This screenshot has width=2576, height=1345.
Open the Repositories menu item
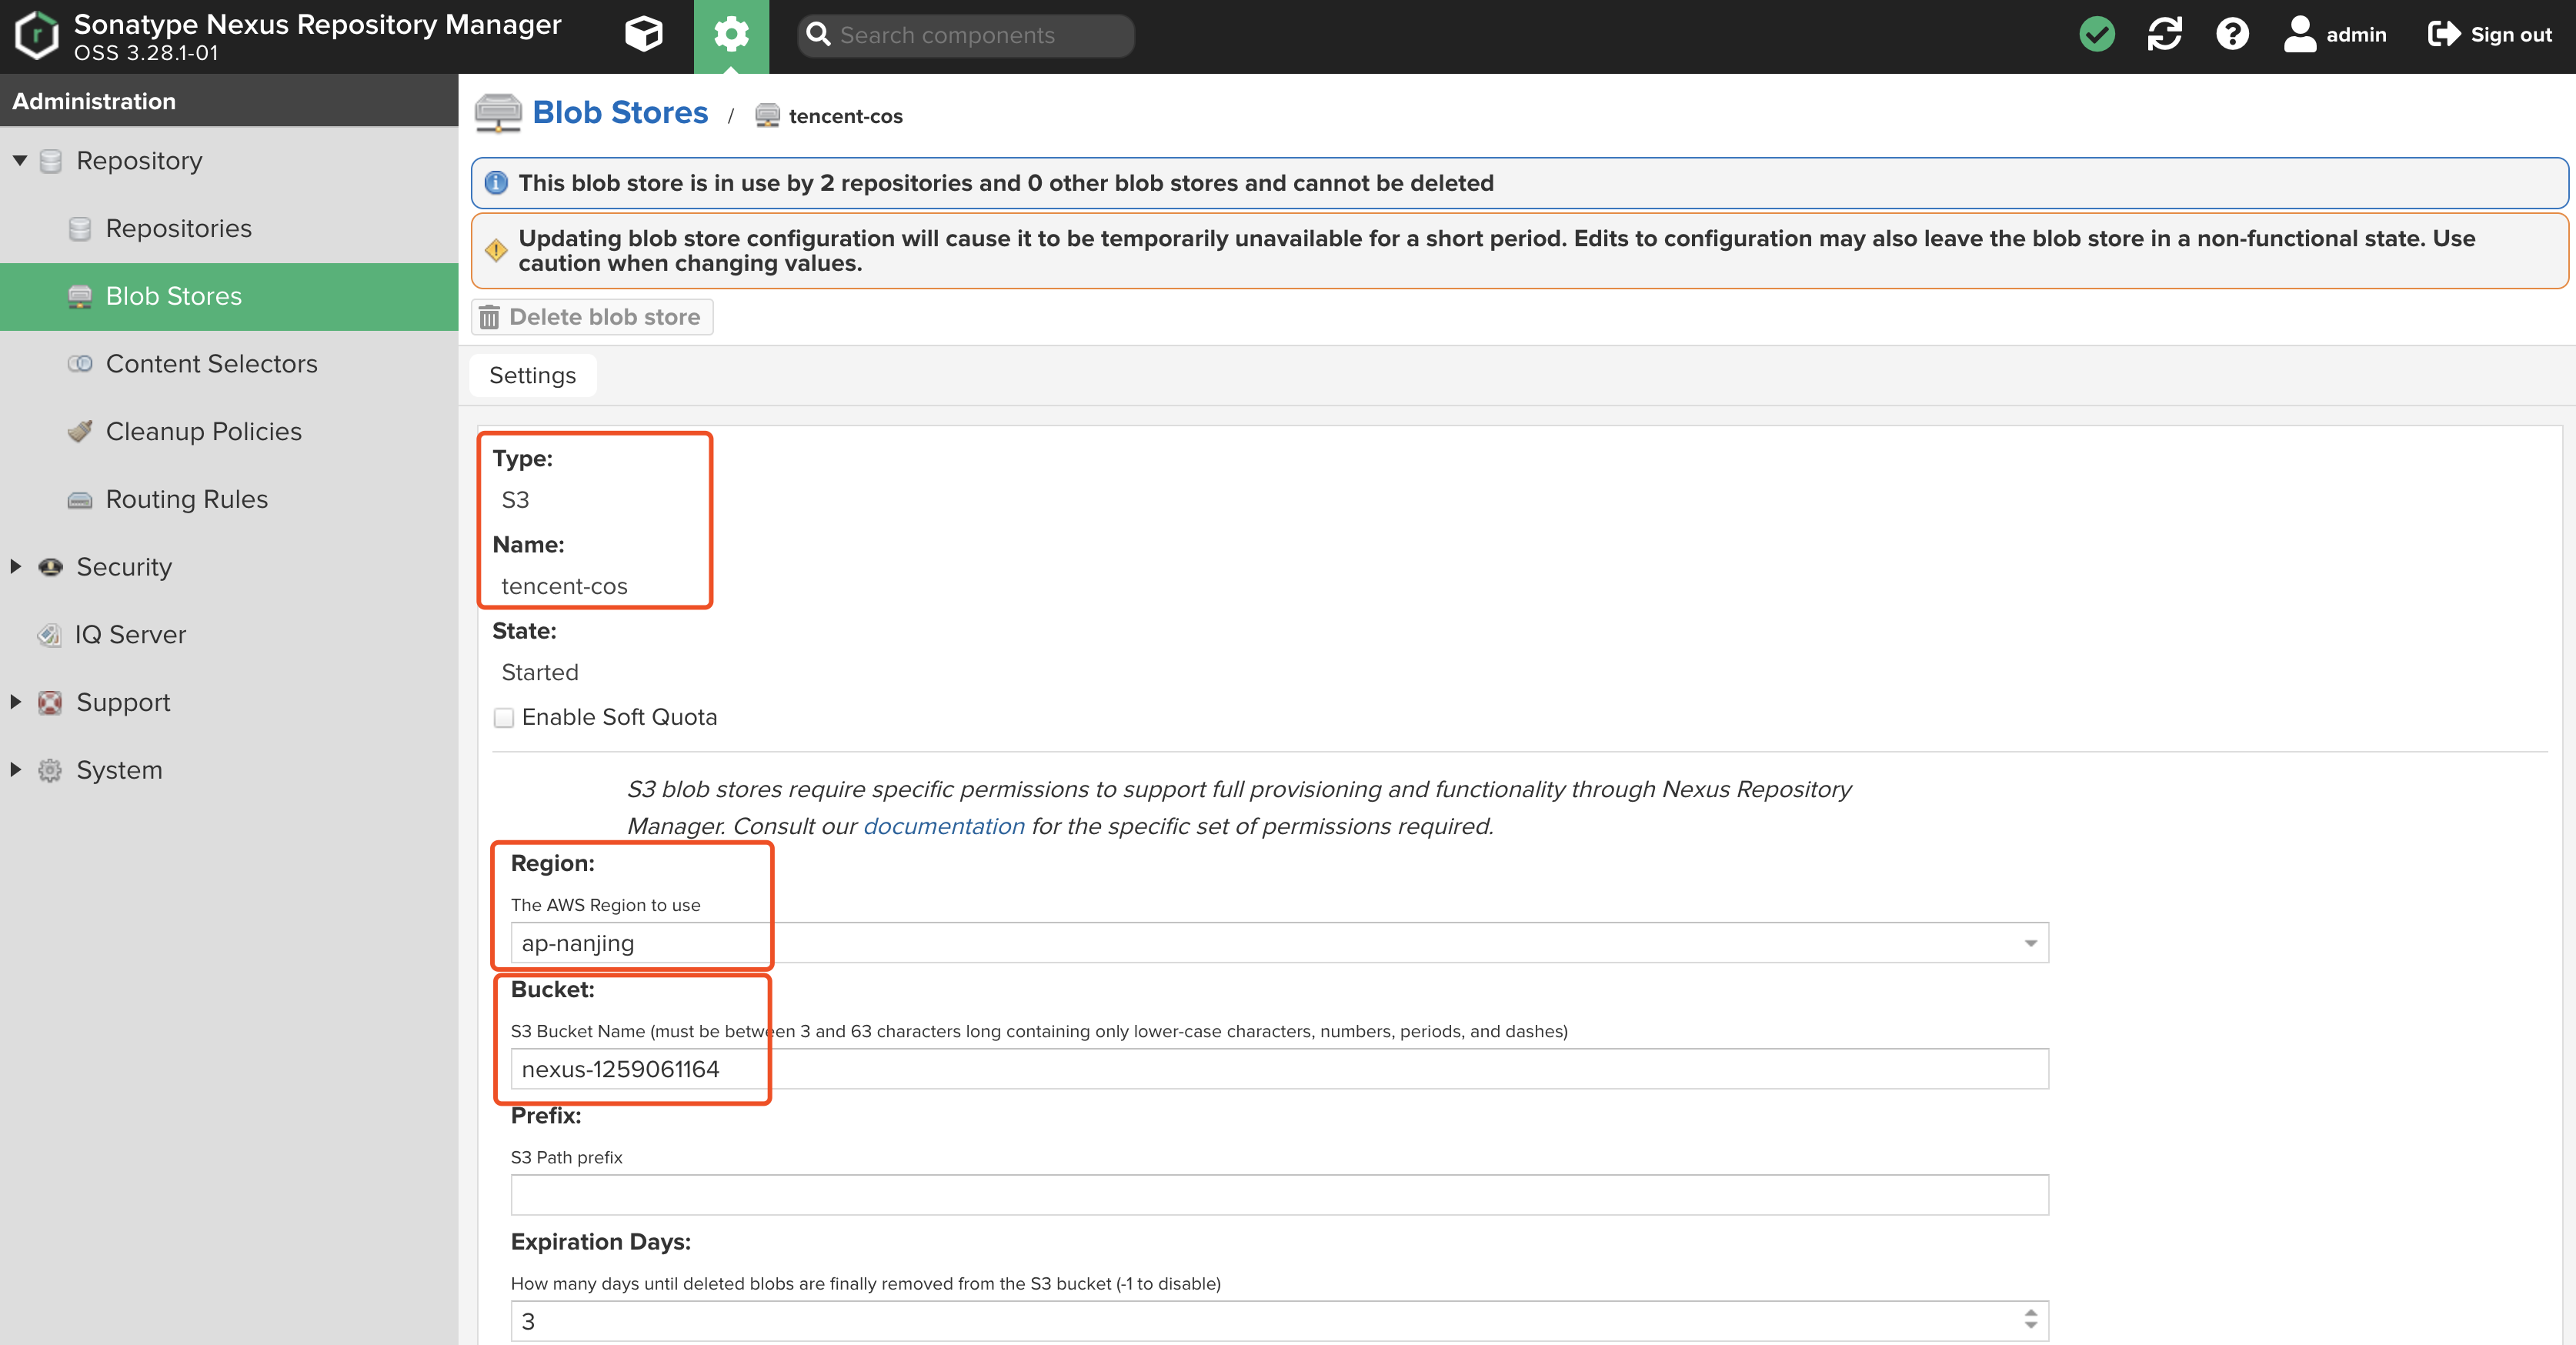click(177, 227)
